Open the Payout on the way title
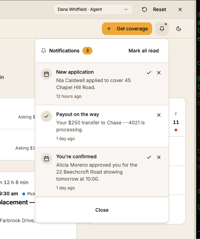 [x=77, y=114]
